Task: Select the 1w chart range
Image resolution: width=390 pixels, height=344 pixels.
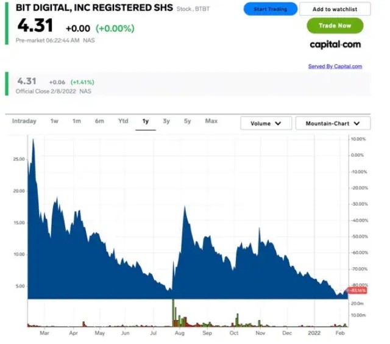Action: pyautogui.click(x=54, y=121)
